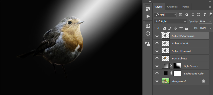Select the Background Color layer name

tap(194, 73)
